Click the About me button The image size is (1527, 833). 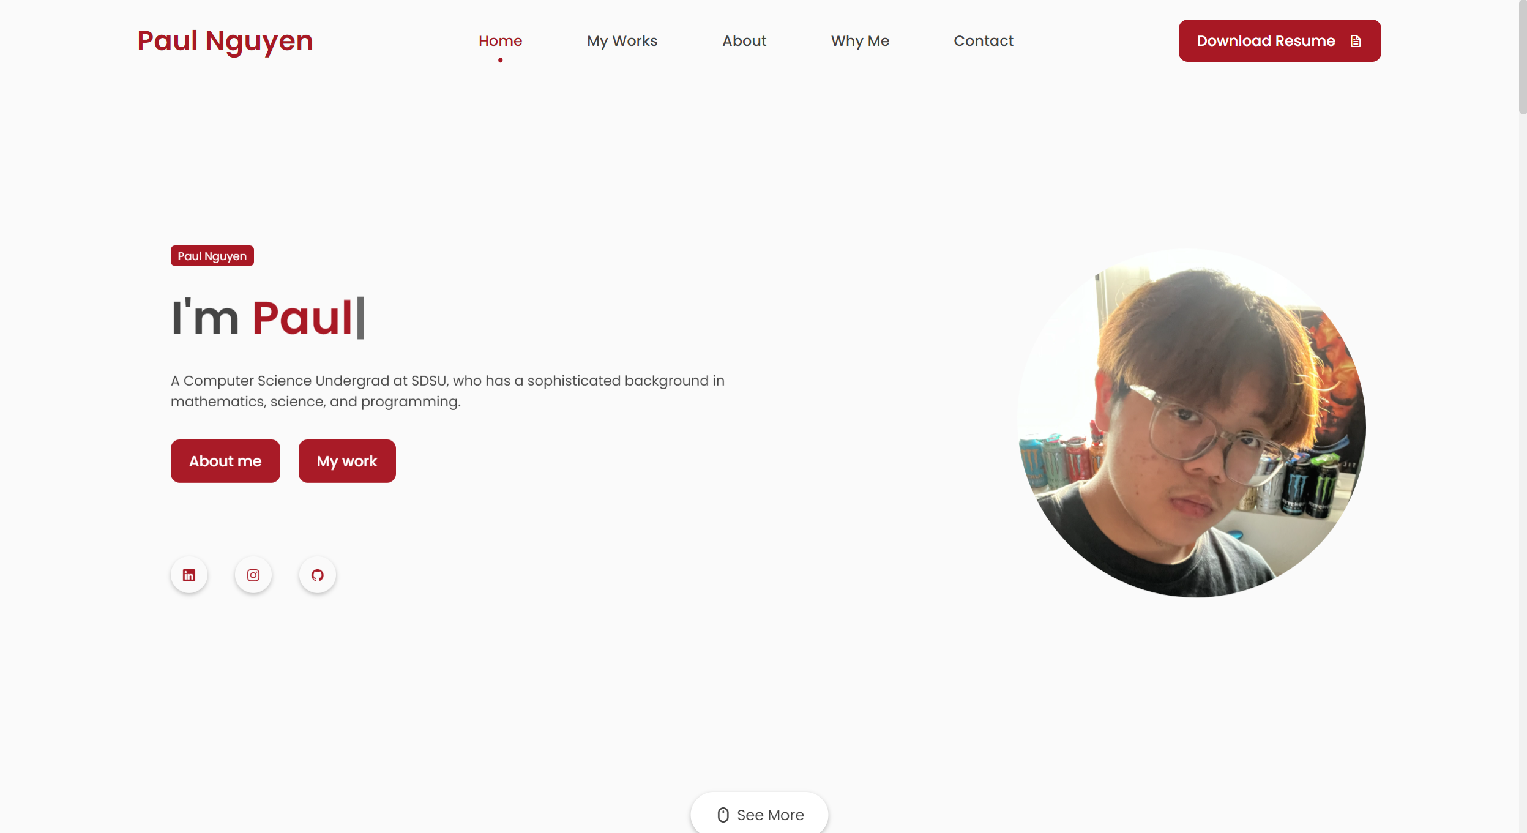coord(225,461)
